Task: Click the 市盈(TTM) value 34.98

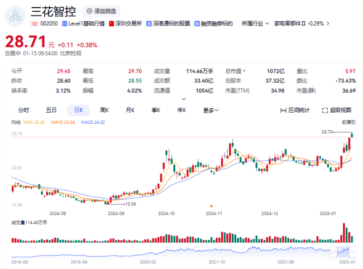Action: click(278, 90)
